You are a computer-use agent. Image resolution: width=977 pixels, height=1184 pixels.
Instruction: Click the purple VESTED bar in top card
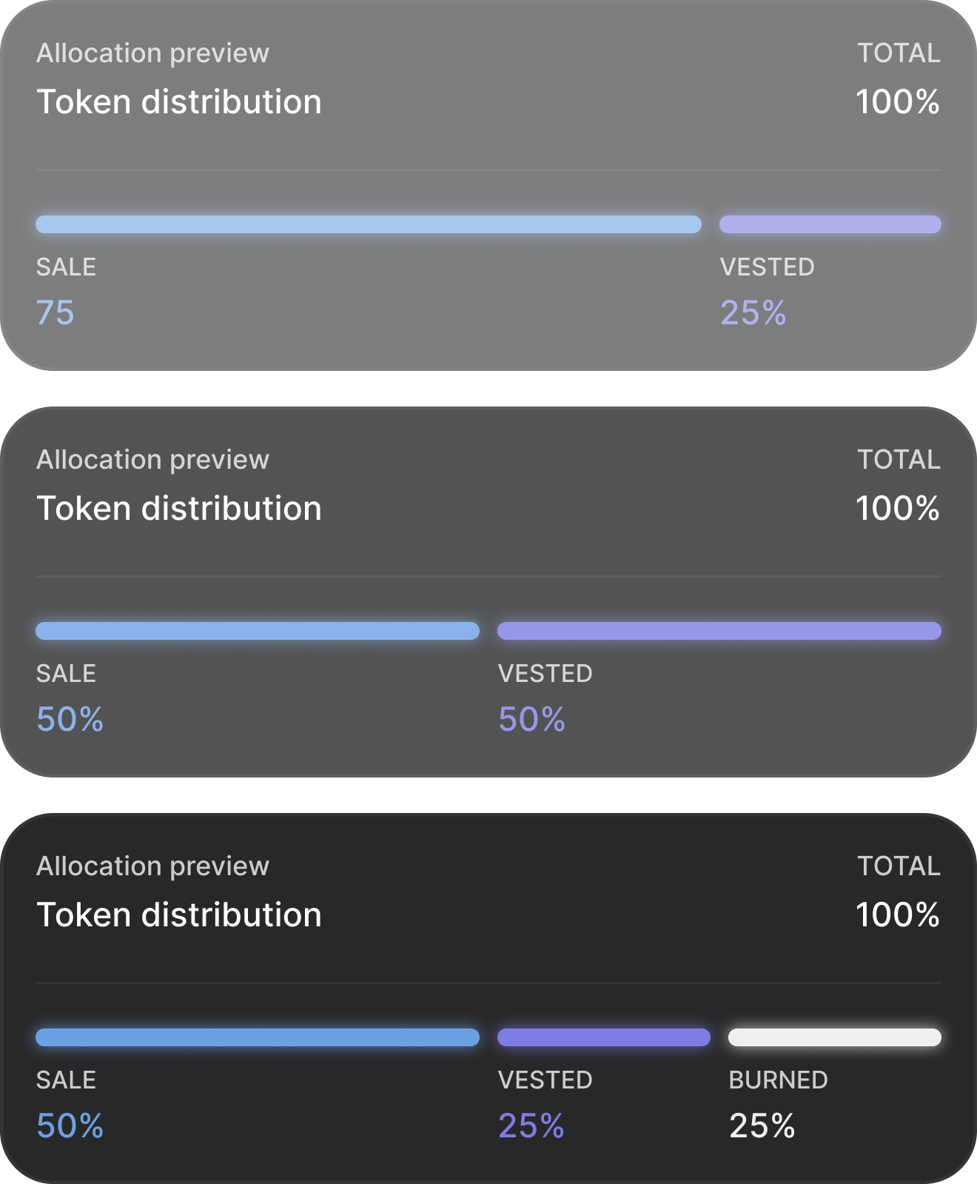(x=830, y=224)
